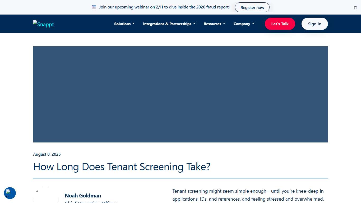The width and height of the screenshot is (361, 203).
Task: Click the article title link
Action: (122, 167)
